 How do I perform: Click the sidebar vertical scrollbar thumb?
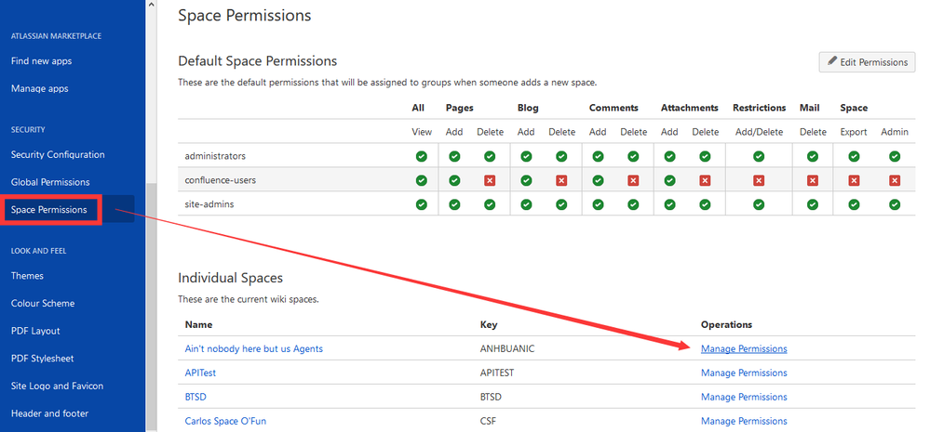click(x=151, y=307)
